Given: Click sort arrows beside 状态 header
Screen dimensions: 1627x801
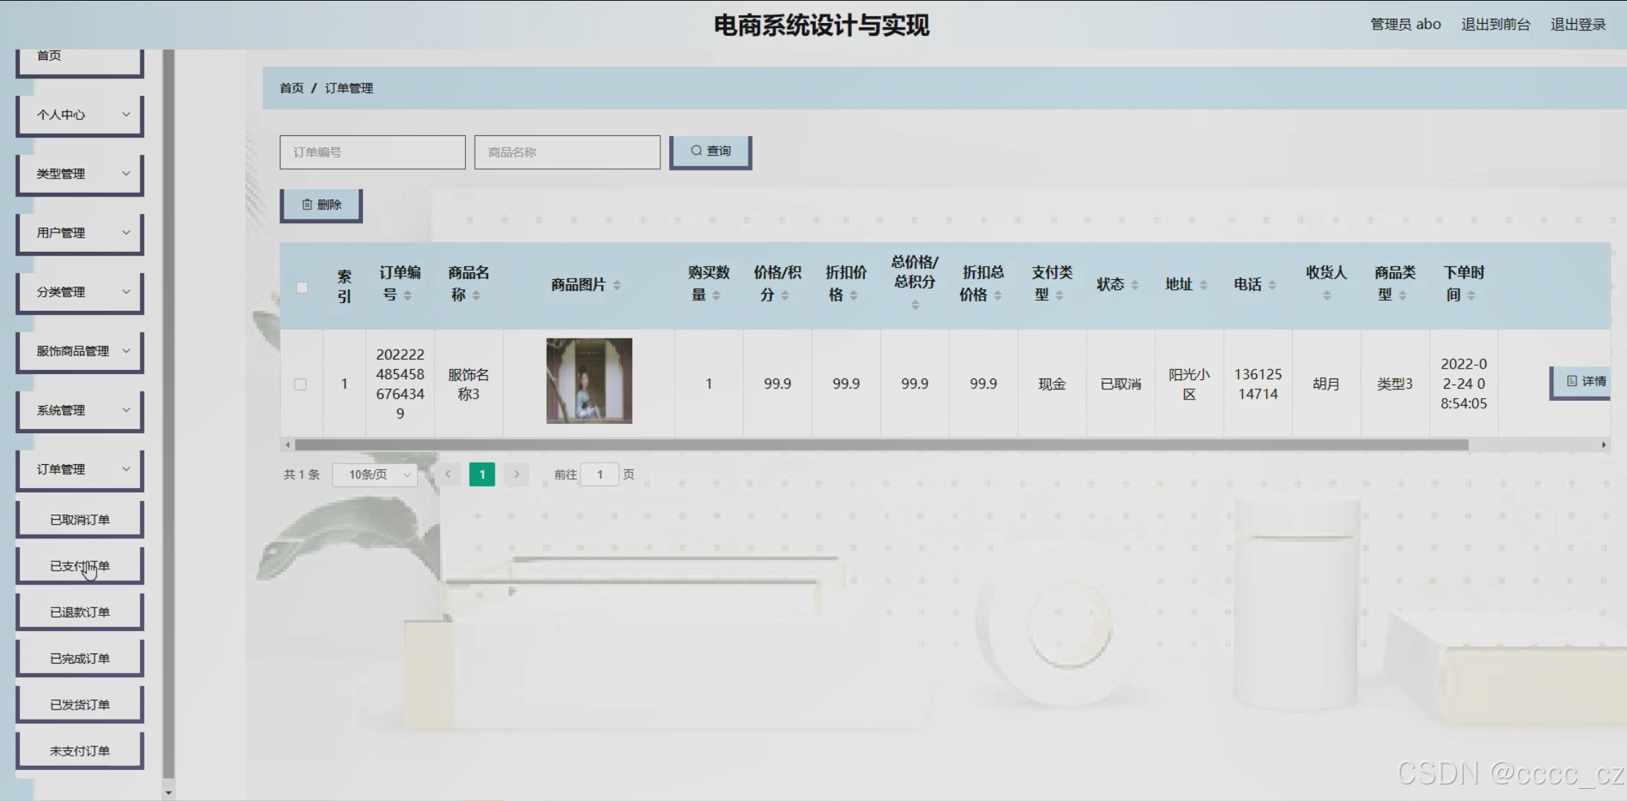Looking at the screenshot, I should pyautogui.click(x=1135, y=285).
